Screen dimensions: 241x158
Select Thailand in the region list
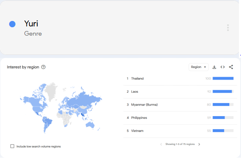180,78
